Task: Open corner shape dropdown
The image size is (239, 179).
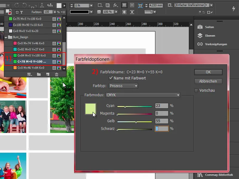Action: coord(154,12)
